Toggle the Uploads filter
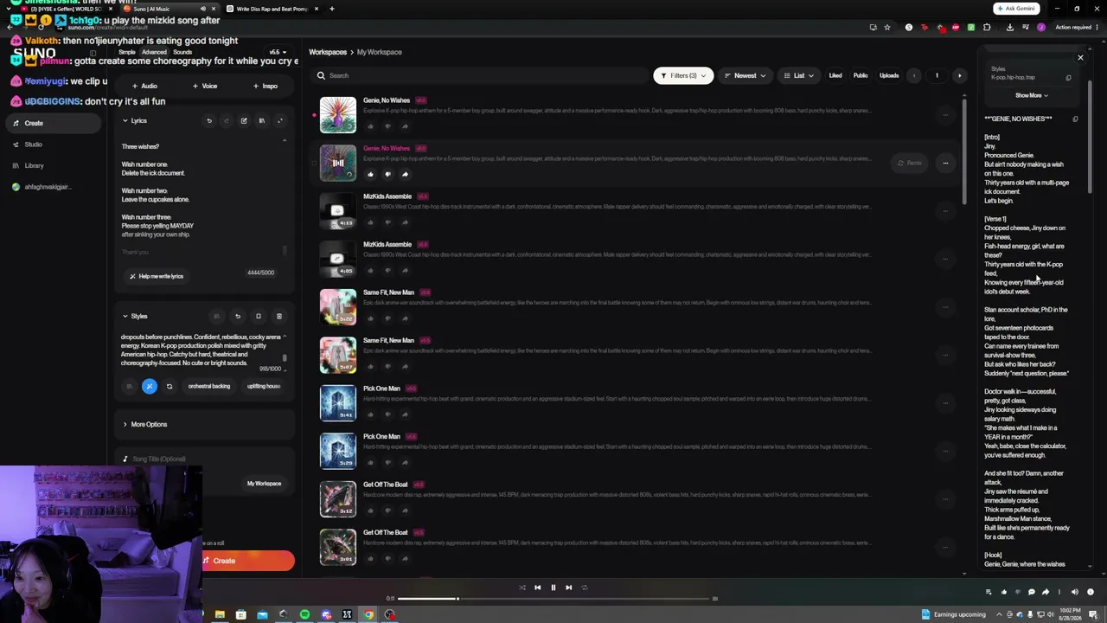This screenshot has width=1107, height=623. (889, 75)
